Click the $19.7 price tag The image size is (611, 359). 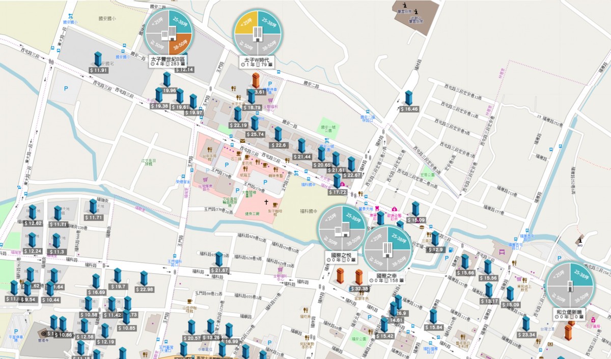119,287
